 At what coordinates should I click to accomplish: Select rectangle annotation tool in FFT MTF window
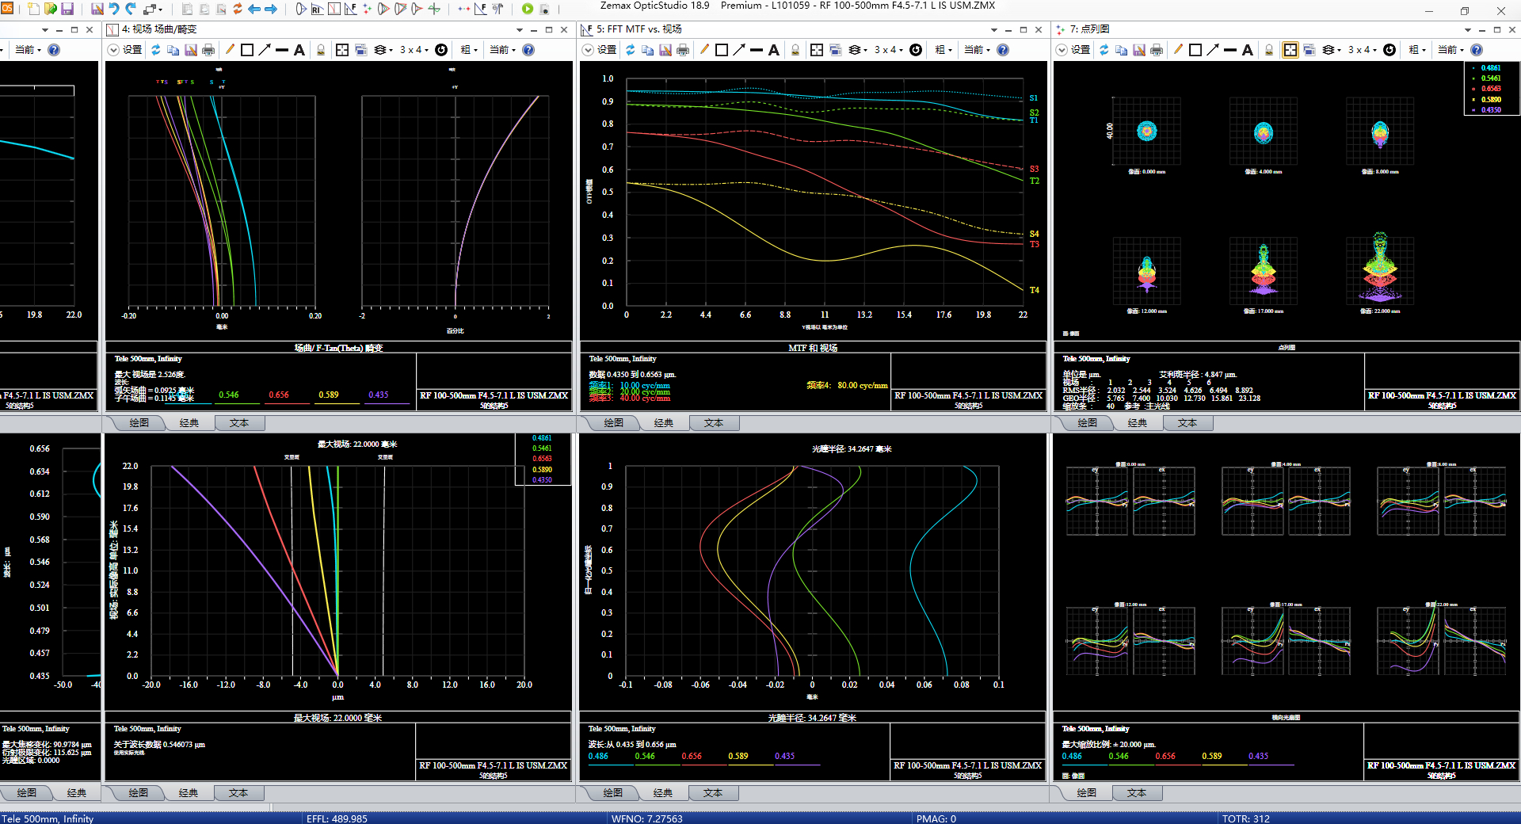(x=722, y=50)
